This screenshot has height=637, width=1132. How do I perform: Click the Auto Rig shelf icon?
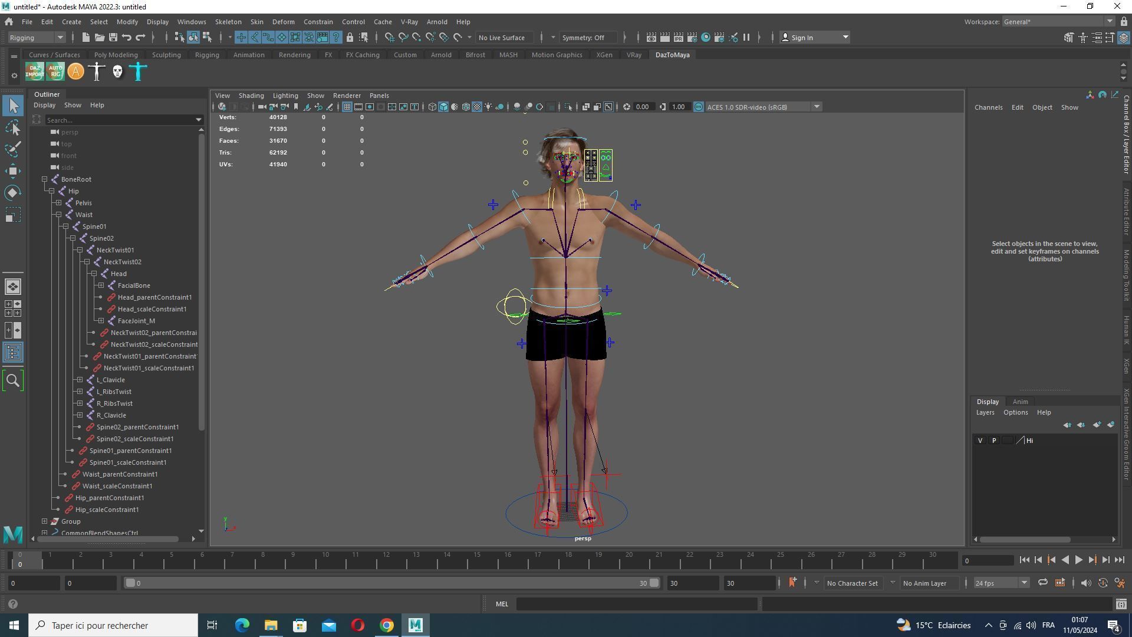click(55, 72)
